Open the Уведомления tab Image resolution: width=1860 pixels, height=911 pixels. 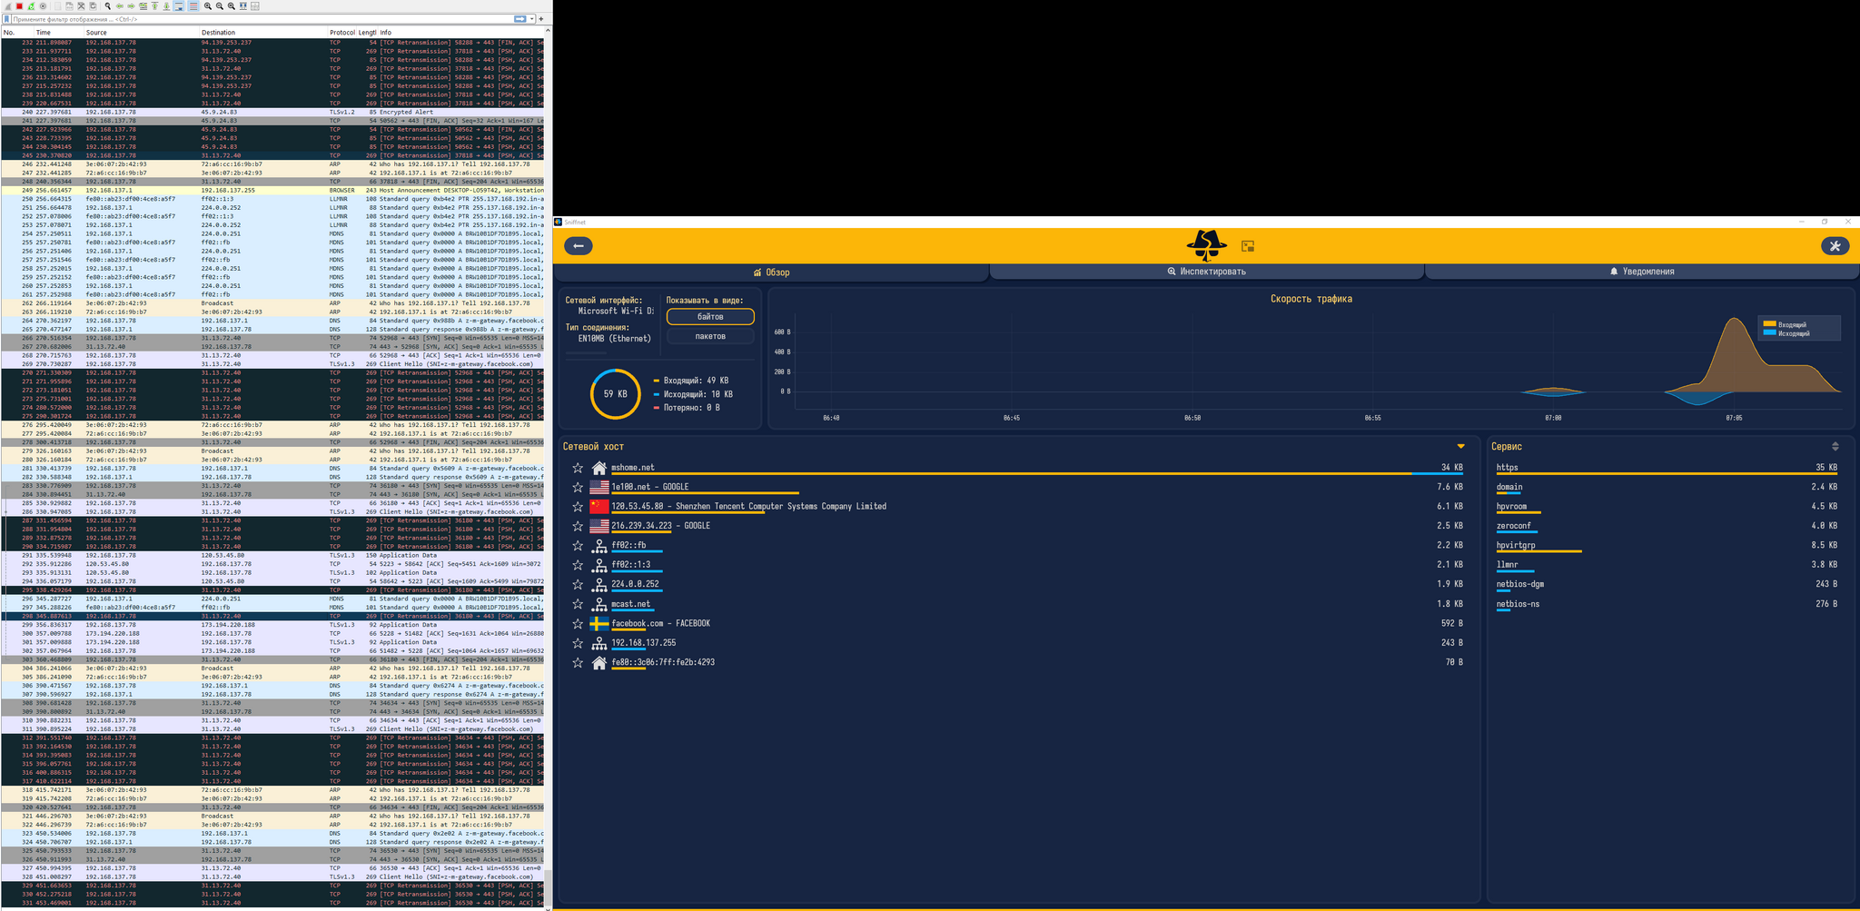coord(1641,272)
